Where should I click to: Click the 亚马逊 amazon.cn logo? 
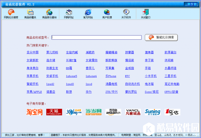pyautogui.click(x=113, y=112)
